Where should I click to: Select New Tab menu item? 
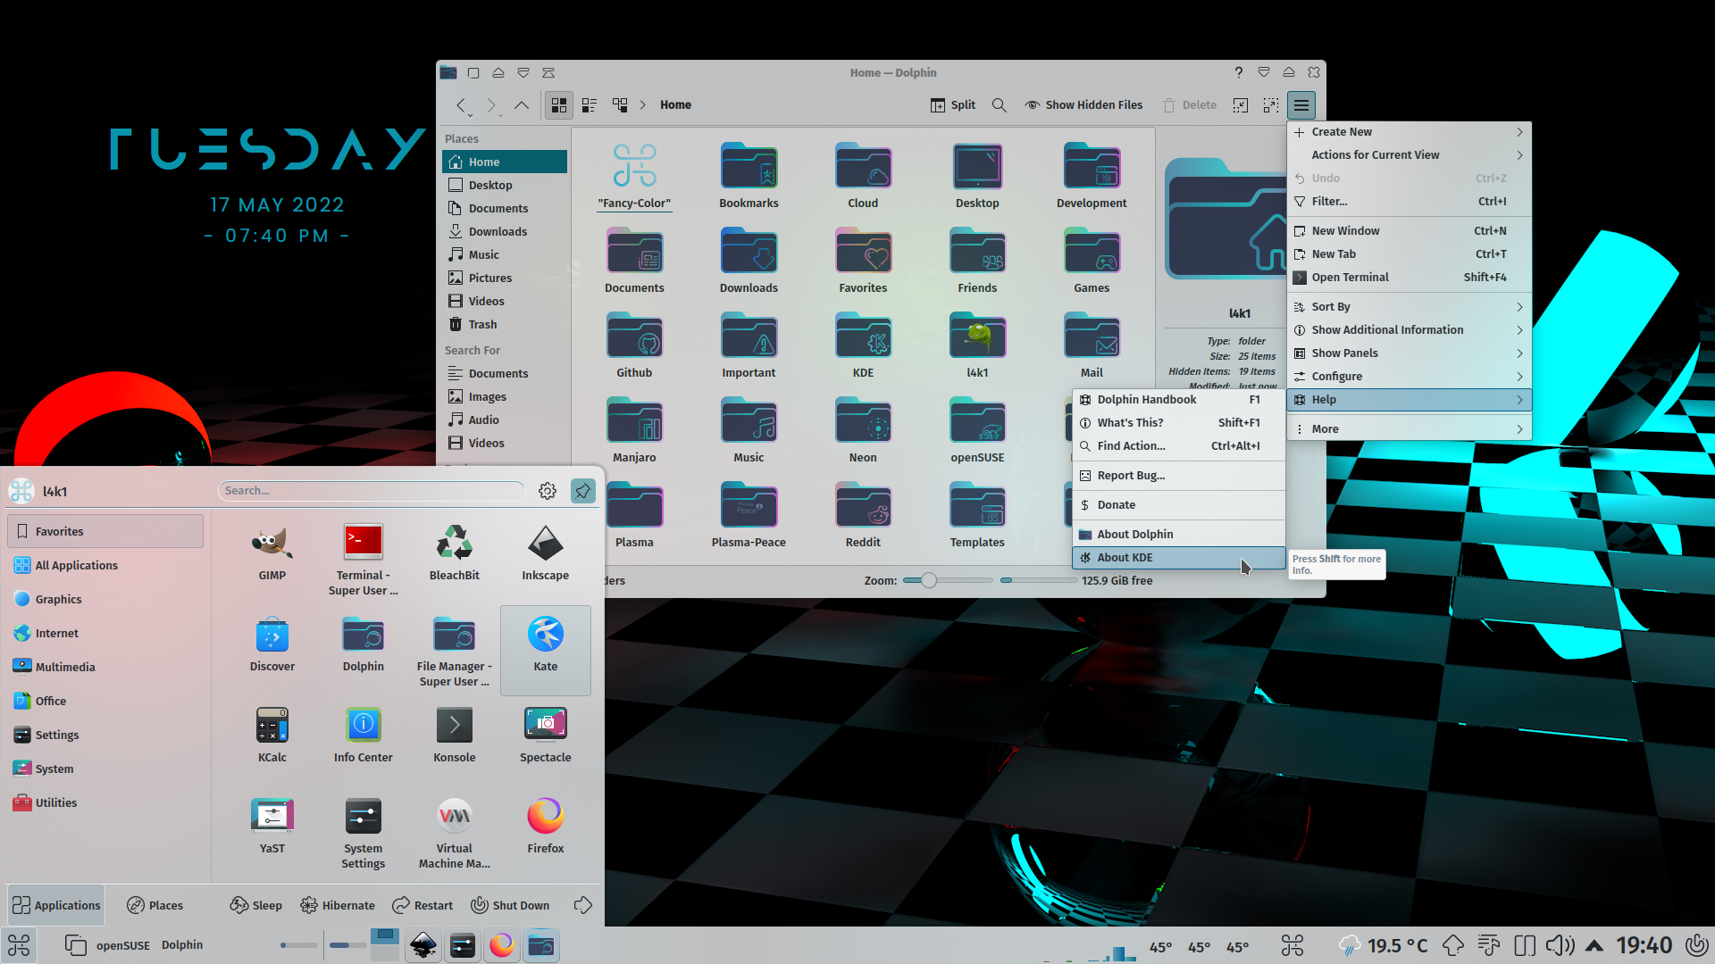click(1410, 254)
